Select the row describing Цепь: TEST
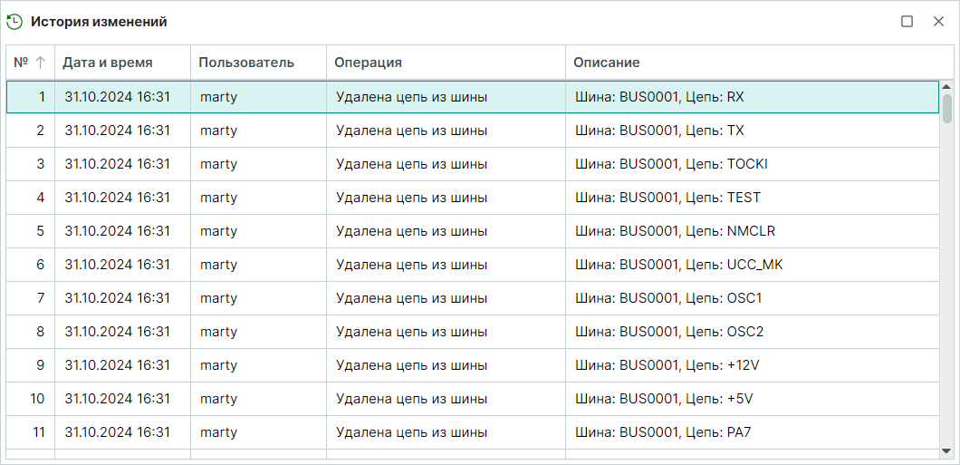The image size is (960, 465). click(x=471, y=198)
